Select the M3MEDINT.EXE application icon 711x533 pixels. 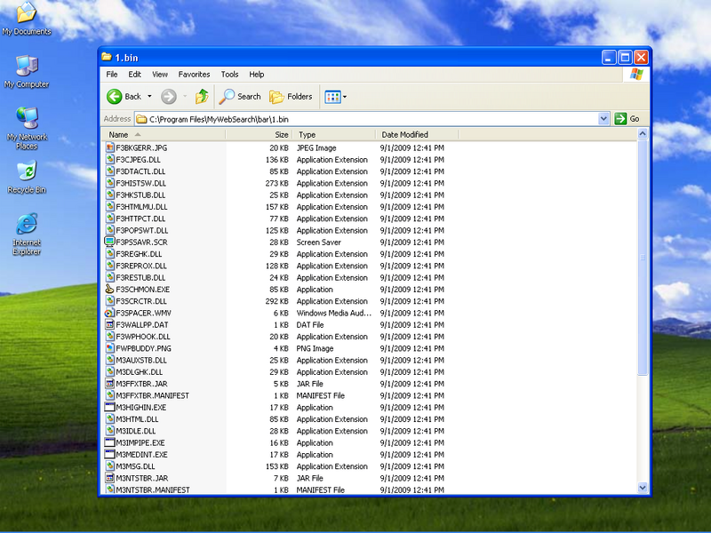tap(109, 454)
